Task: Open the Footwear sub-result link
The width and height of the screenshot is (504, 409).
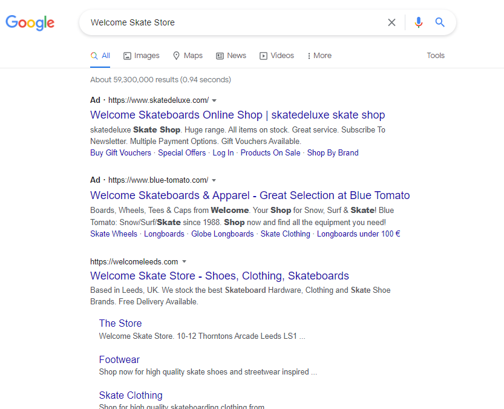Action: click(119, 359)
